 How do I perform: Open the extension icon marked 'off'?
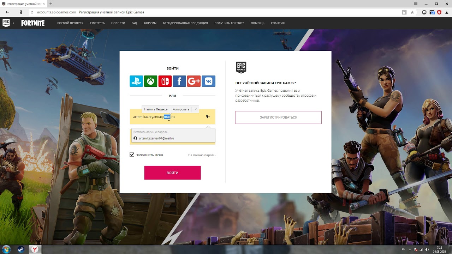tap(432, 12)
